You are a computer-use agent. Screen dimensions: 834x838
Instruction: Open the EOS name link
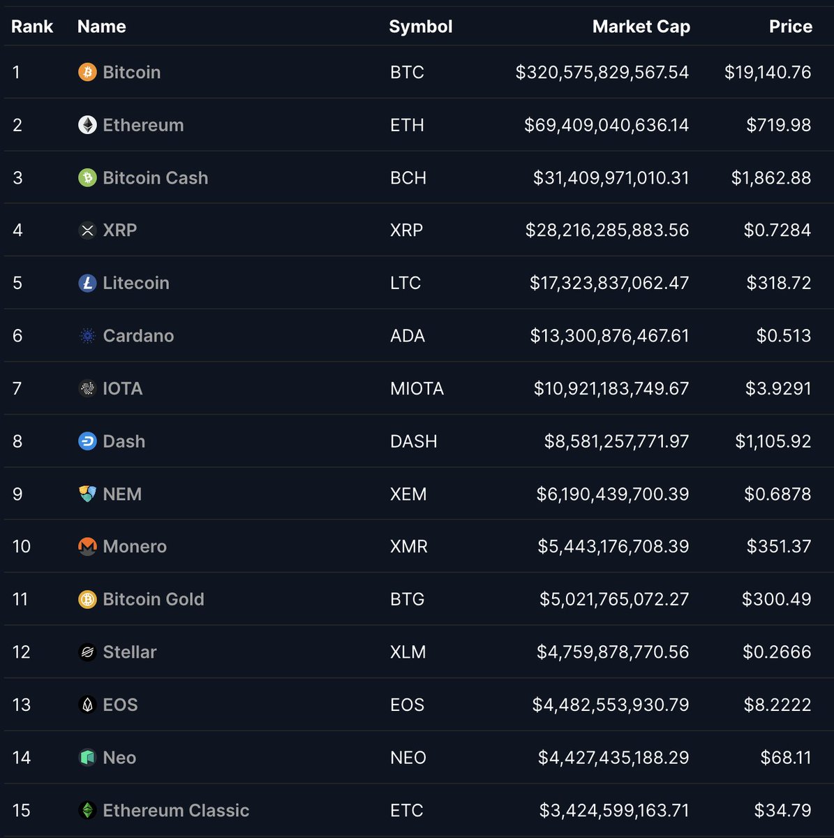tap(120, 705)
